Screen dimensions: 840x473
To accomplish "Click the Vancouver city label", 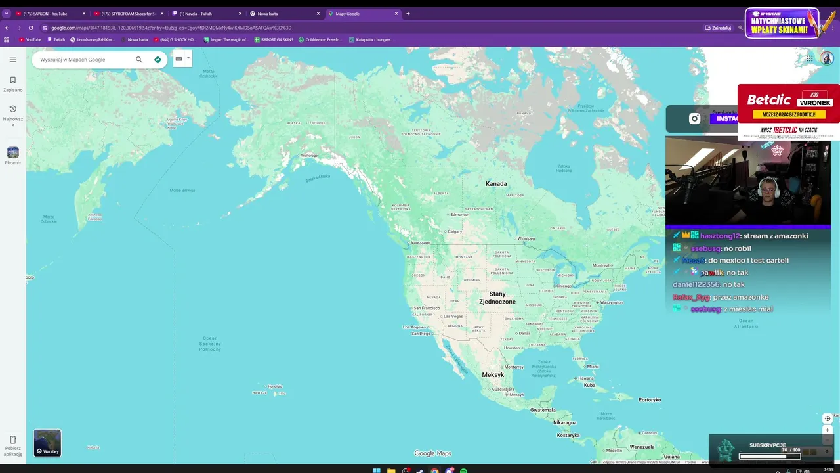I will pyautogui.click(x=421, y=242).
